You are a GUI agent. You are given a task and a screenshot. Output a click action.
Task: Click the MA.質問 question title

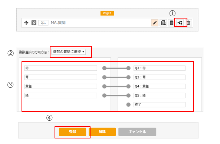coord(58,23)
